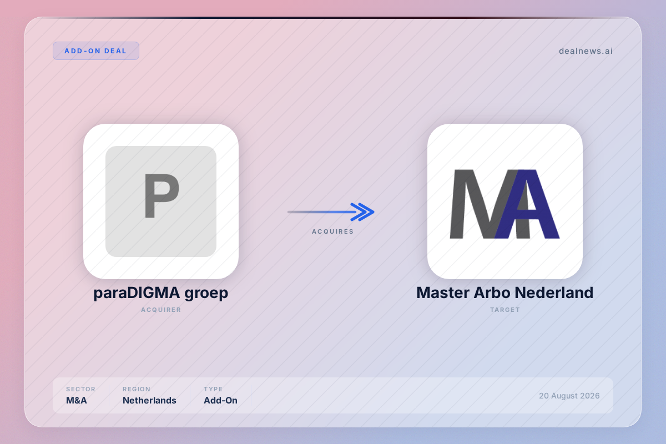Image resolution: width=666 pixels, height=444 pixels.
Task: Click the REGION field label
Action: [137, 389]
